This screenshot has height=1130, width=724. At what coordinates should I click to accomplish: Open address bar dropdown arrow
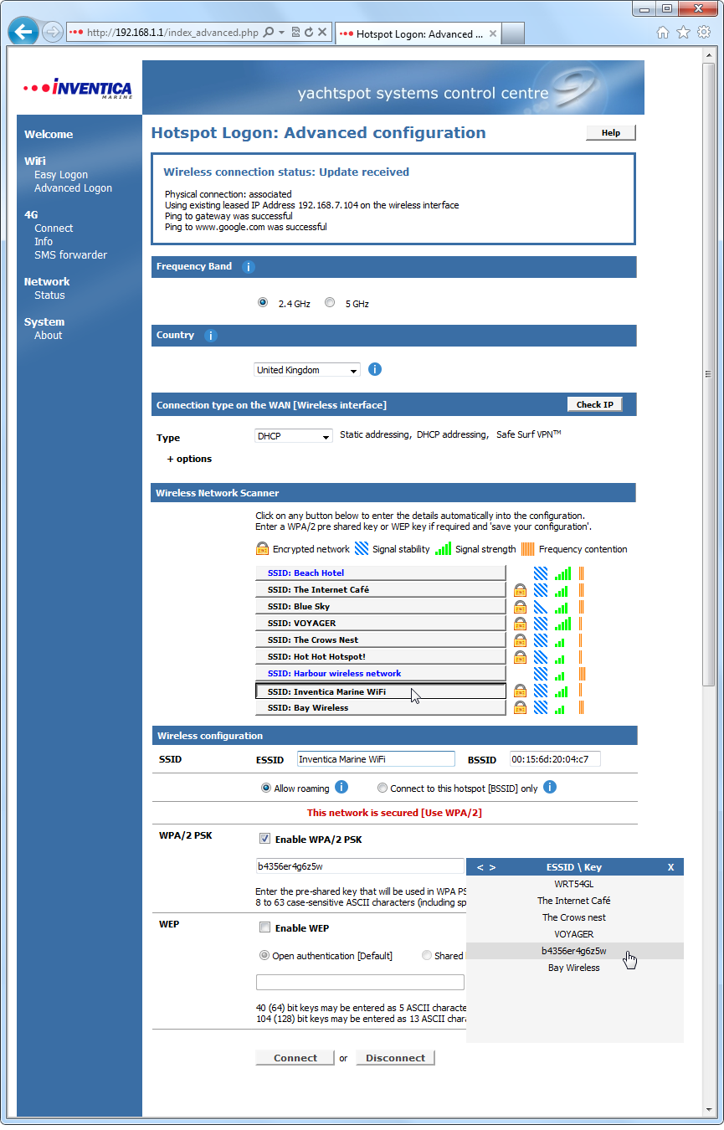pyautogui.click(x=283, y=33)
